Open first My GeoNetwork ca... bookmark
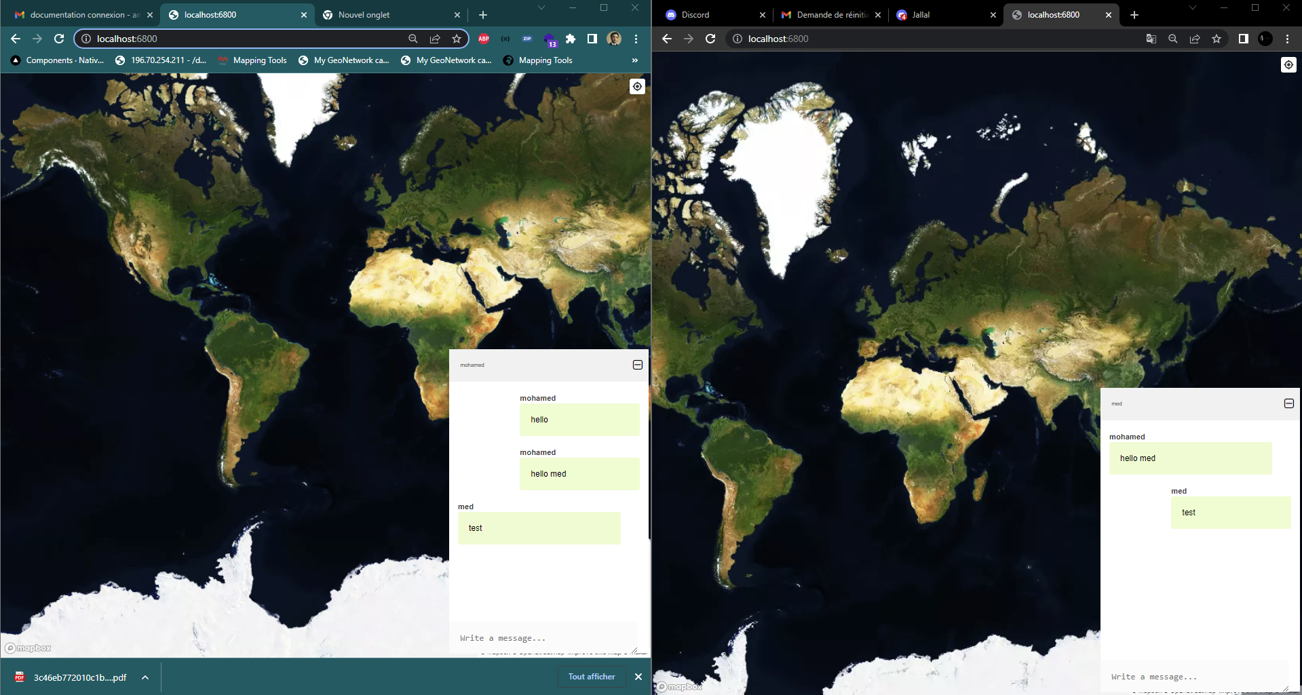1302x695 pixels. click(344, 60)
